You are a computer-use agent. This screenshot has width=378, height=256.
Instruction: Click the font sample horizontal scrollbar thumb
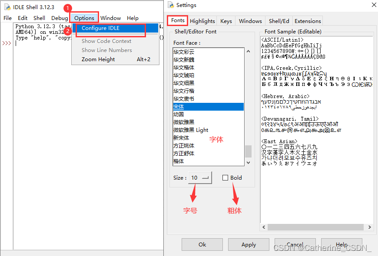(315, 227)
